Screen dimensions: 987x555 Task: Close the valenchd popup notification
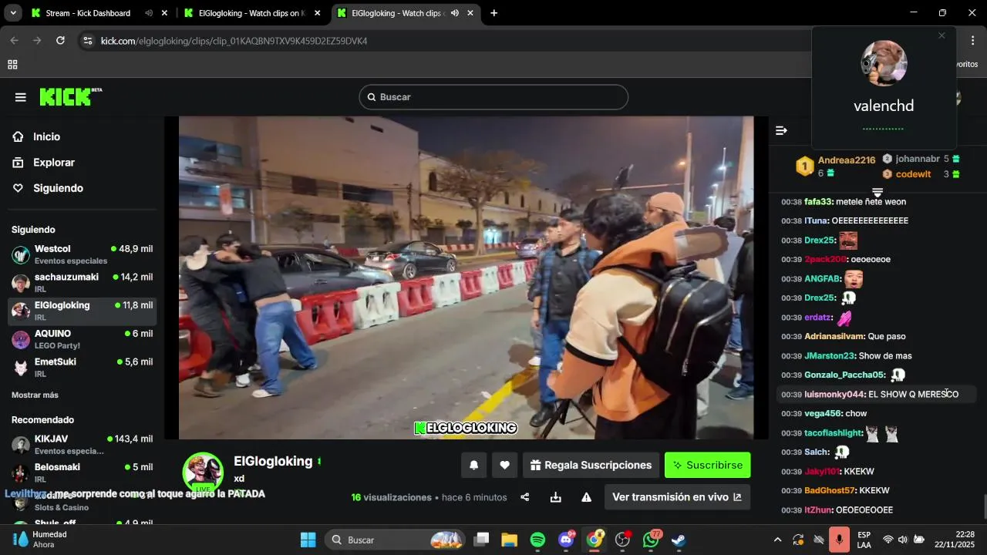pos(942,35)
